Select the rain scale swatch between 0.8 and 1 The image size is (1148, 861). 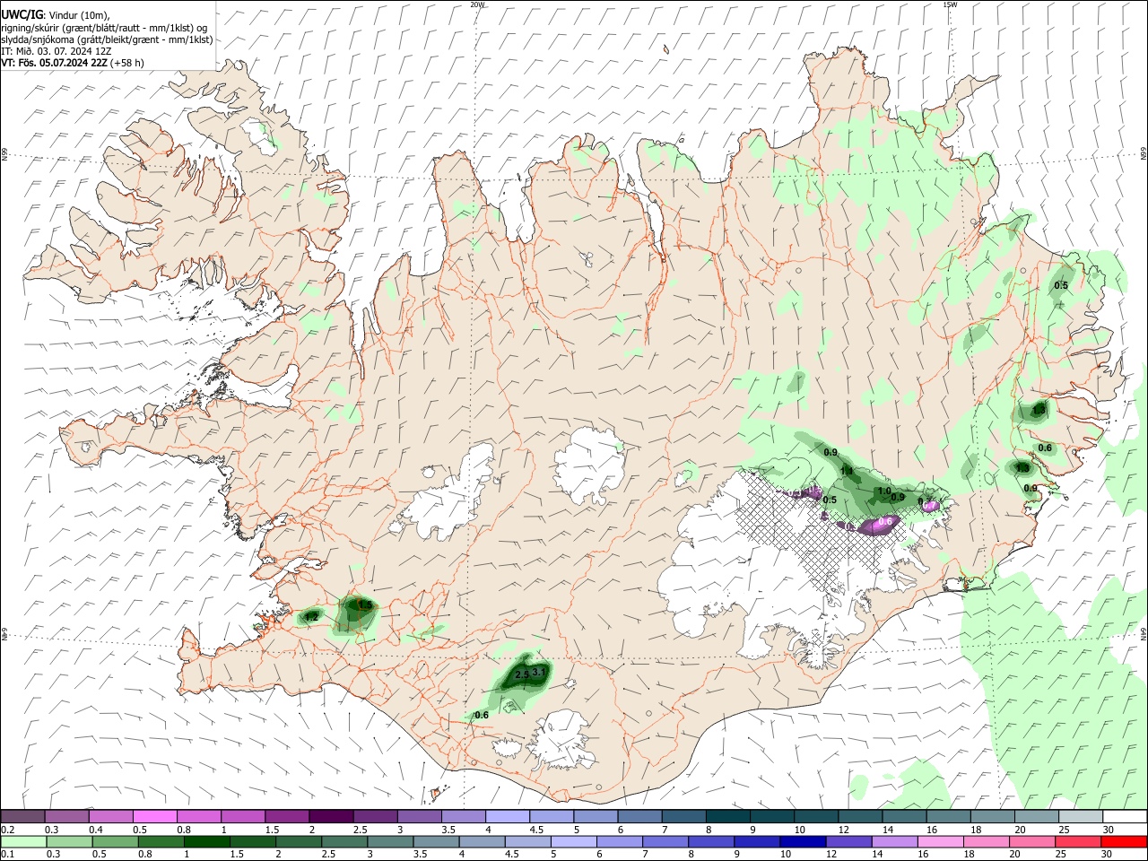[161, 841]
